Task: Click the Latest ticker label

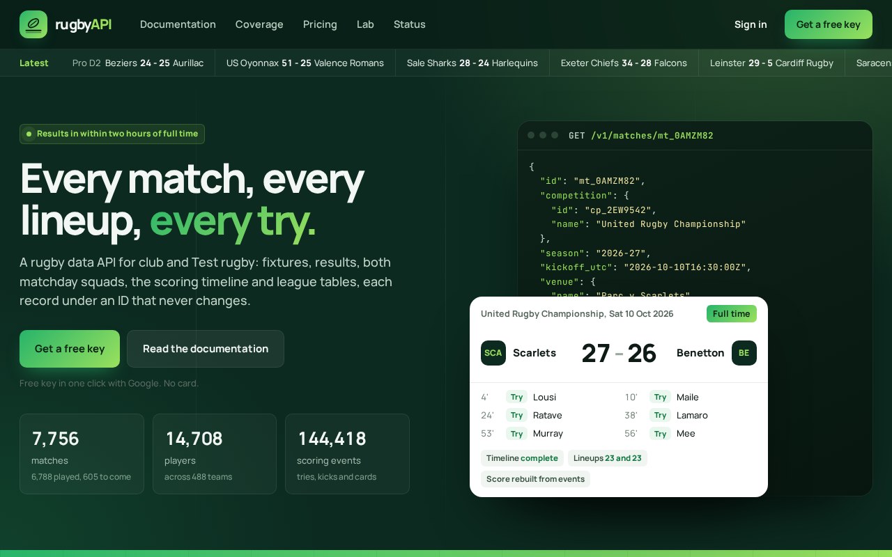Action: (x=34, y=63)
